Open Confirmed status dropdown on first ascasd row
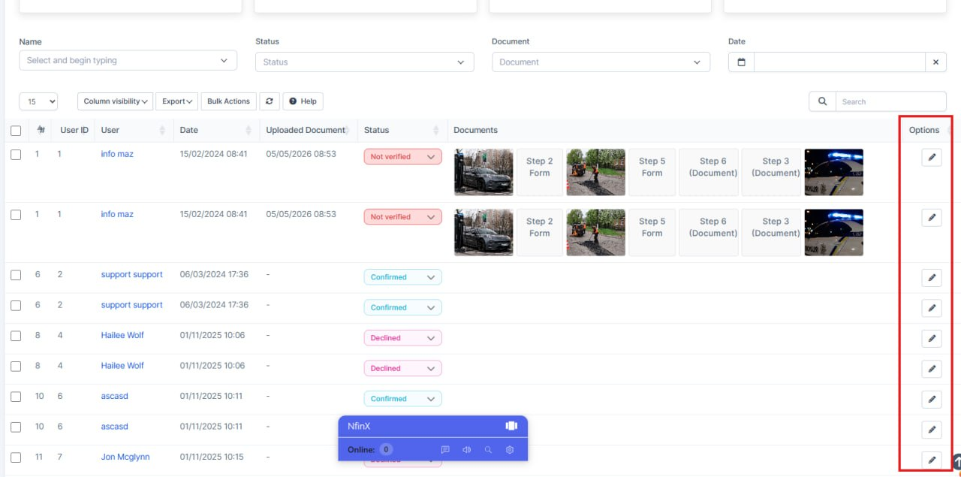961x477 pixels. point(403,399)
